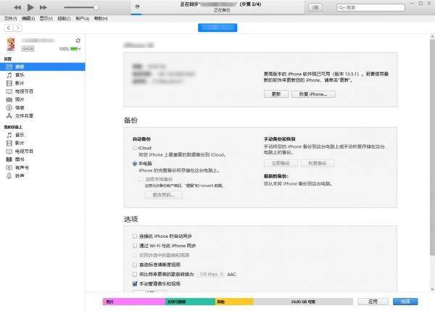Click the 更新 update button
The height and width of the screenshot is (311, 435).
pyautogui.click(x=276, y=94)
